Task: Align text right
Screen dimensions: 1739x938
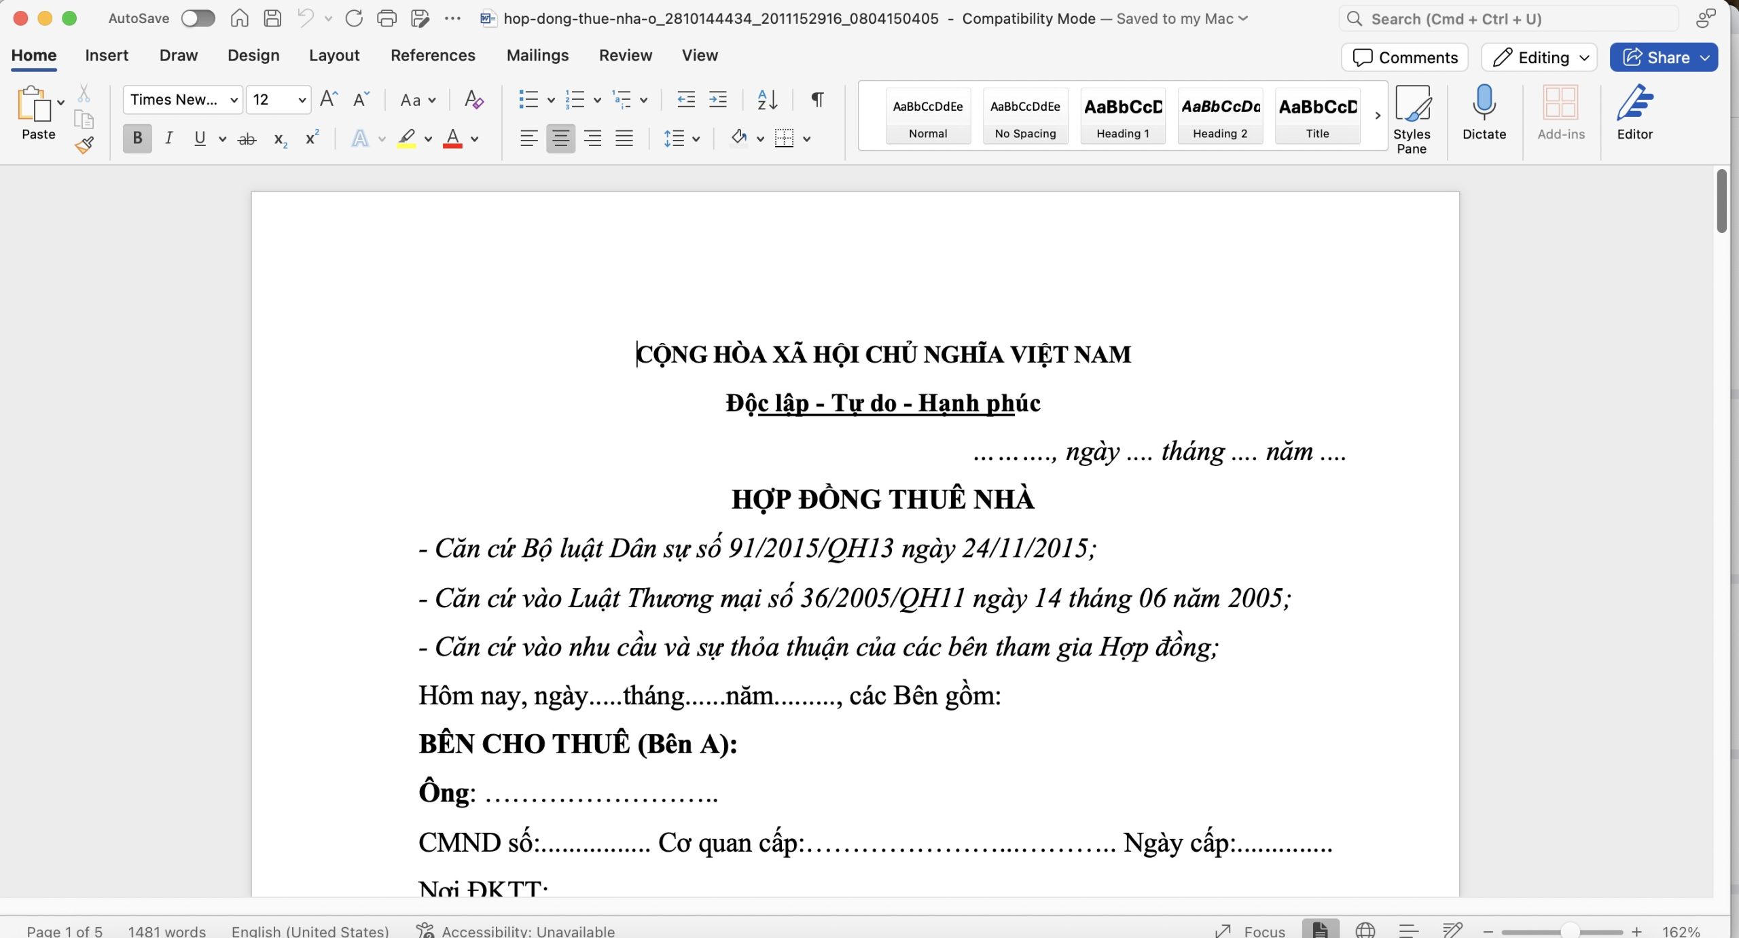Action: [592, 139]
